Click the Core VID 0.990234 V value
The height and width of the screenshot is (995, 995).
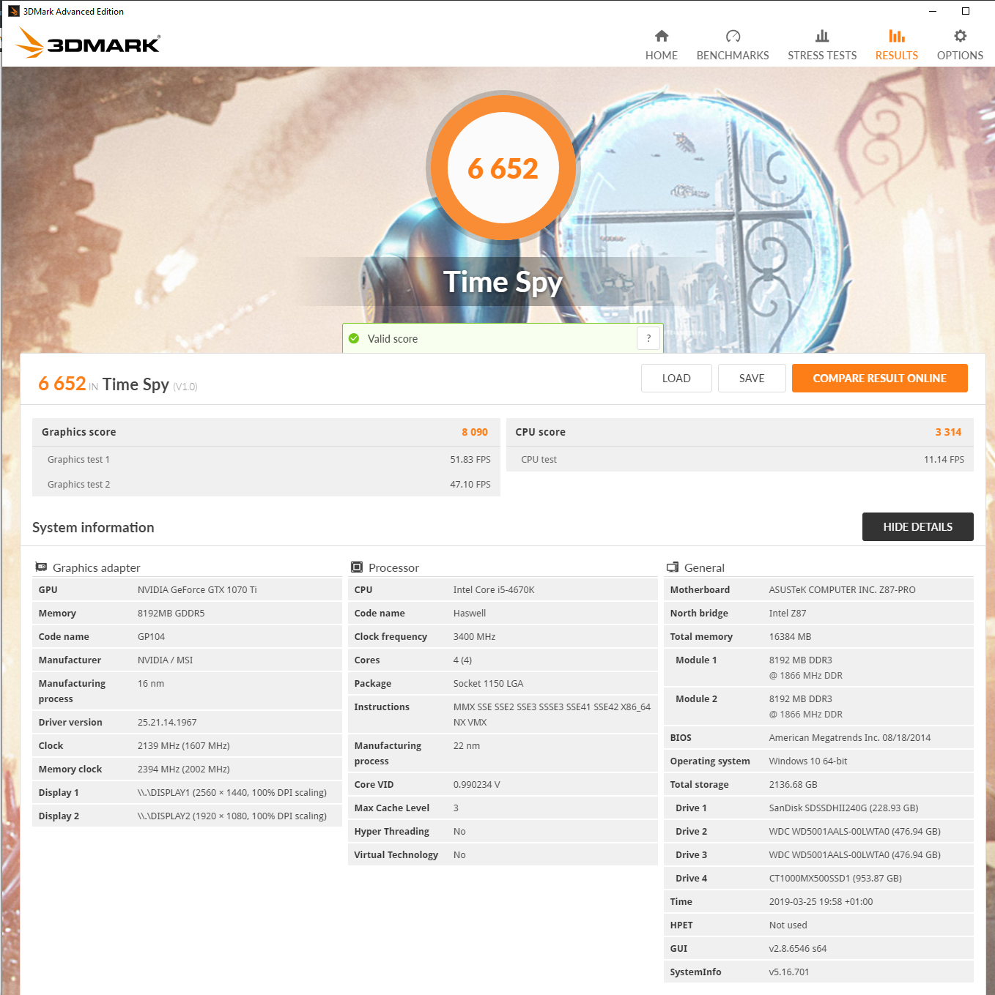476,784
